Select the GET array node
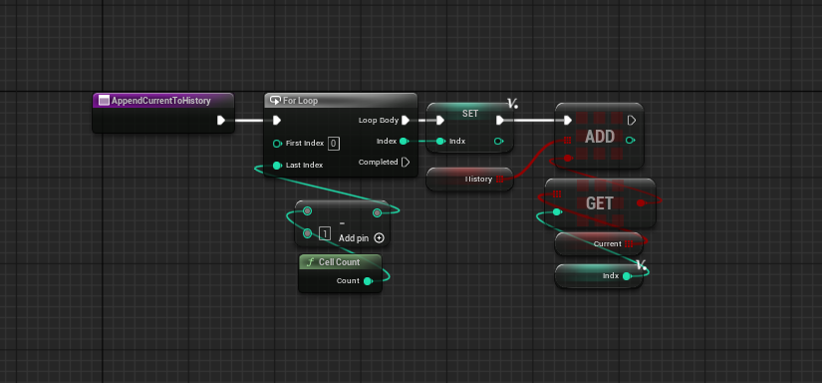 600,203
